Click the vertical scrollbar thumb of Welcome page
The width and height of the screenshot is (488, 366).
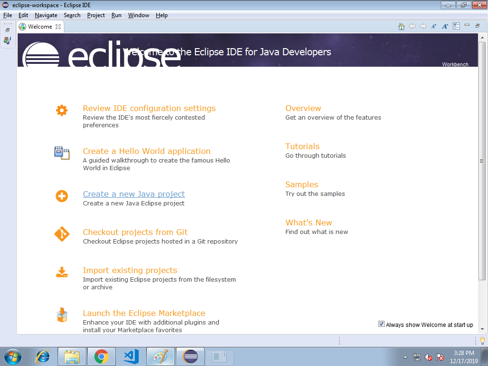[482, 161]
